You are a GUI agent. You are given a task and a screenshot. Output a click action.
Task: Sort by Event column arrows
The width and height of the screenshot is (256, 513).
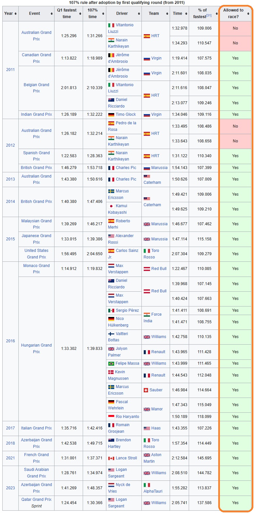pyautogui.click(x=52, y=14)
